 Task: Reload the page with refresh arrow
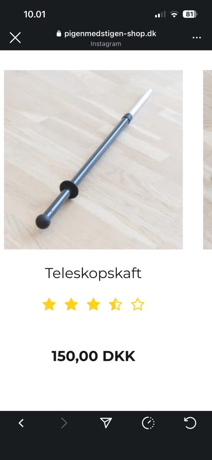(190, 423)
